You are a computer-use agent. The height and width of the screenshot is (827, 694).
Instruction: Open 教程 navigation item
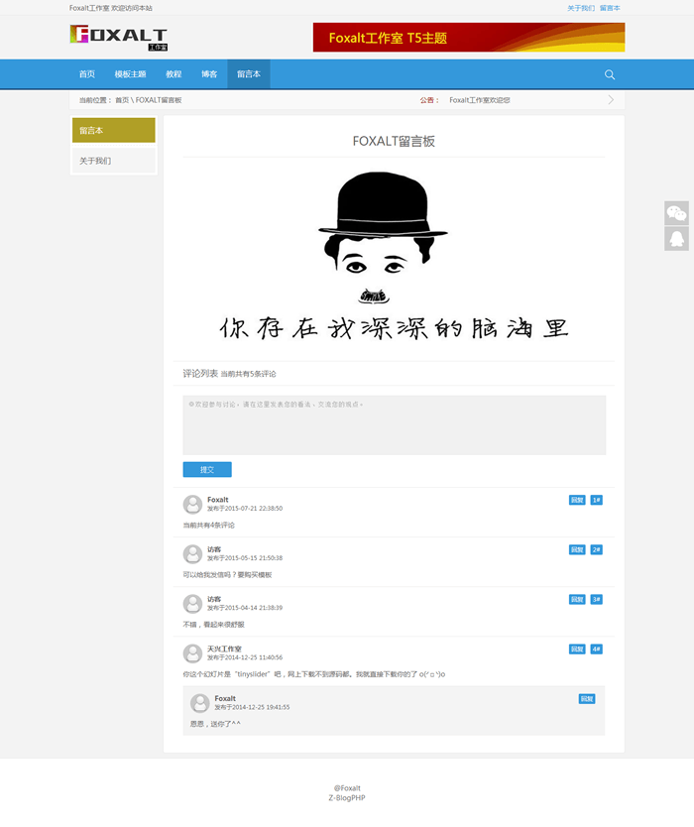173,73
